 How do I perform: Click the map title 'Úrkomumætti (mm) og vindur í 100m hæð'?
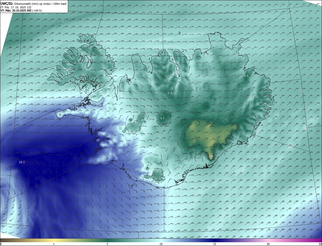click(40, 4)
